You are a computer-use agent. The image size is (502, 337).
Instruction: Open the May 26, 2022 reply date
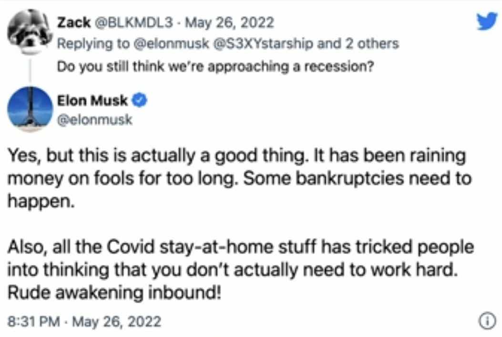point(230,22)
